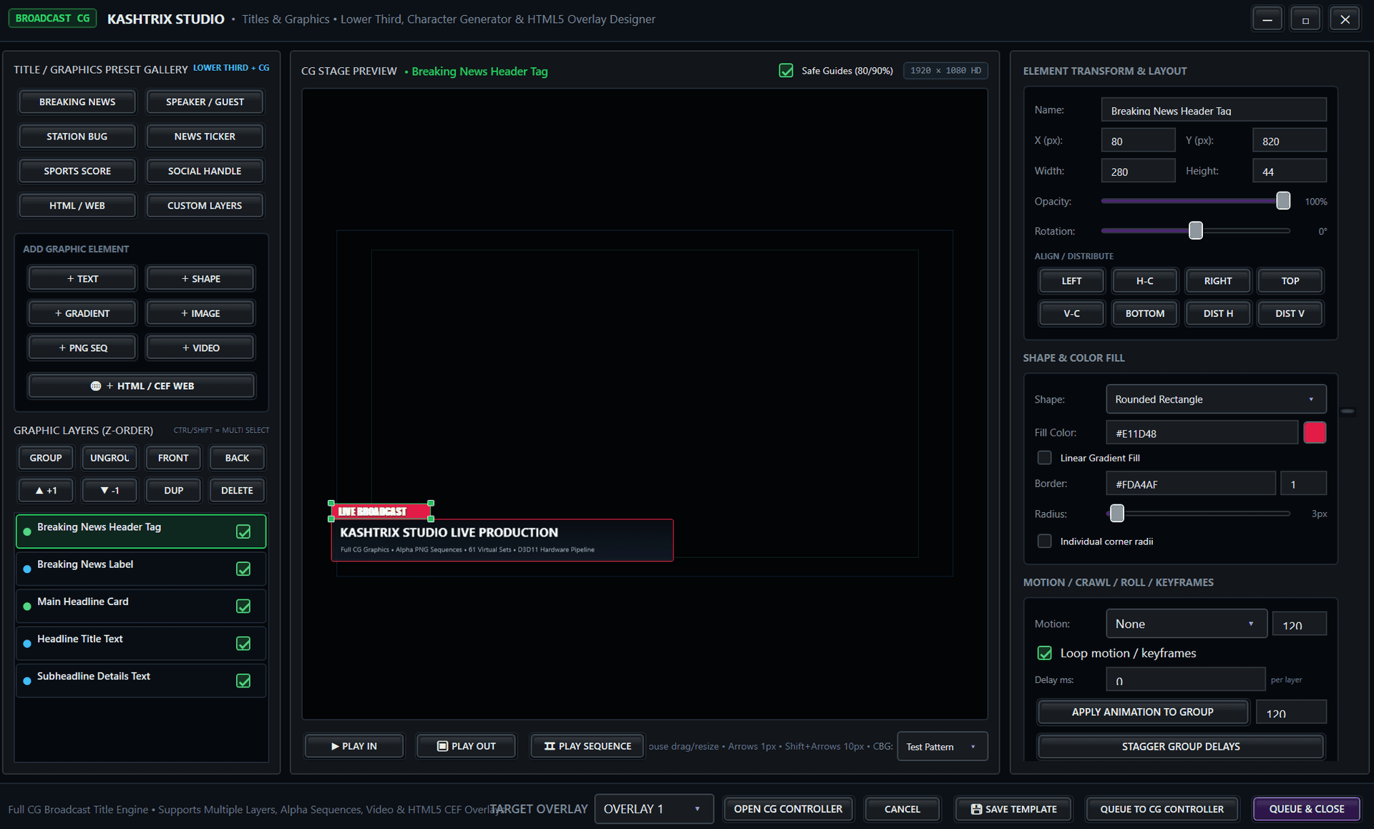The image size is (1374, 829).
Task: Add a Text element
Action: click(x=82, y=279)
